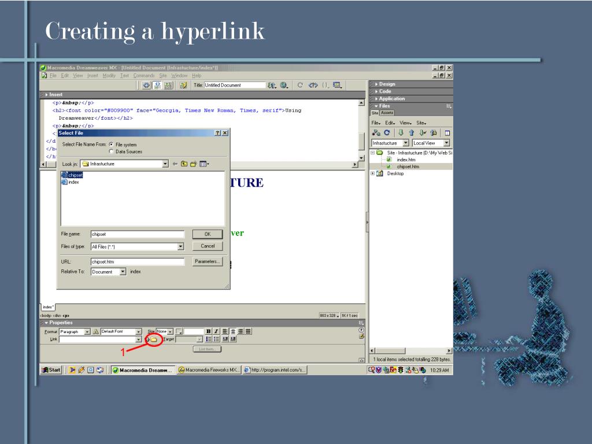The image size is (592, 444).
Task: Click the Italic button in Properties
Action: [x=216, y=331]
